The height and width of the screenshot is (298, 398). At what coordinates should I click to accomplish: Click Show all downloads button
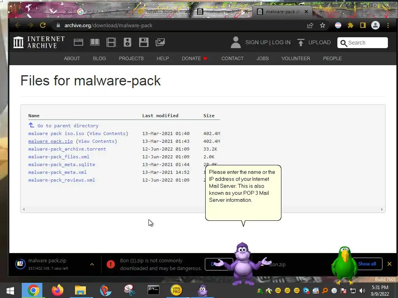368,264
